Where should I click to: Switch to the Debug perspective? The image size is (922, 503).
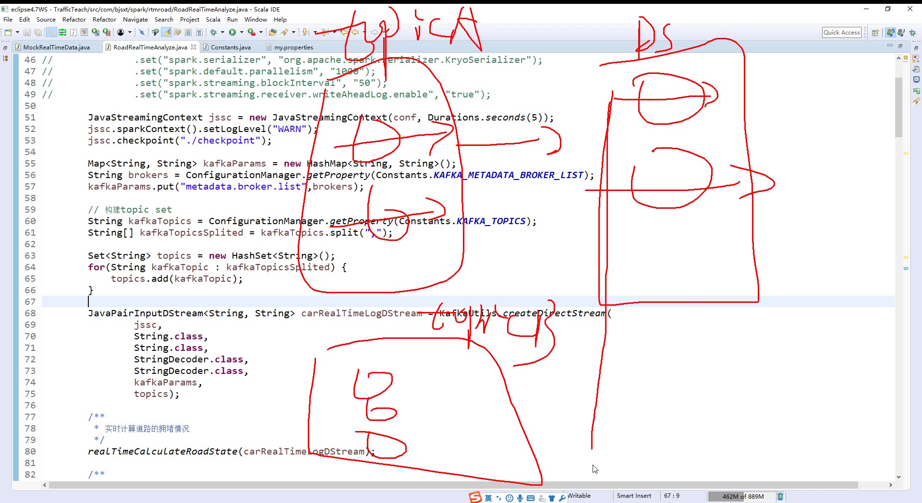pyautogui.click(x=913, y=32)
